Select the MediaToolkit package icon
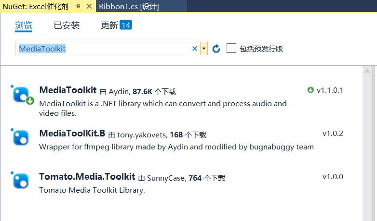This screenshot has width=377, height=221. [22, 95]
